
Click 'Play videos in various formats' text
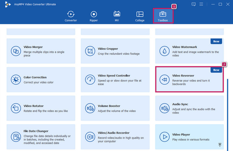[x=191, y=140]
